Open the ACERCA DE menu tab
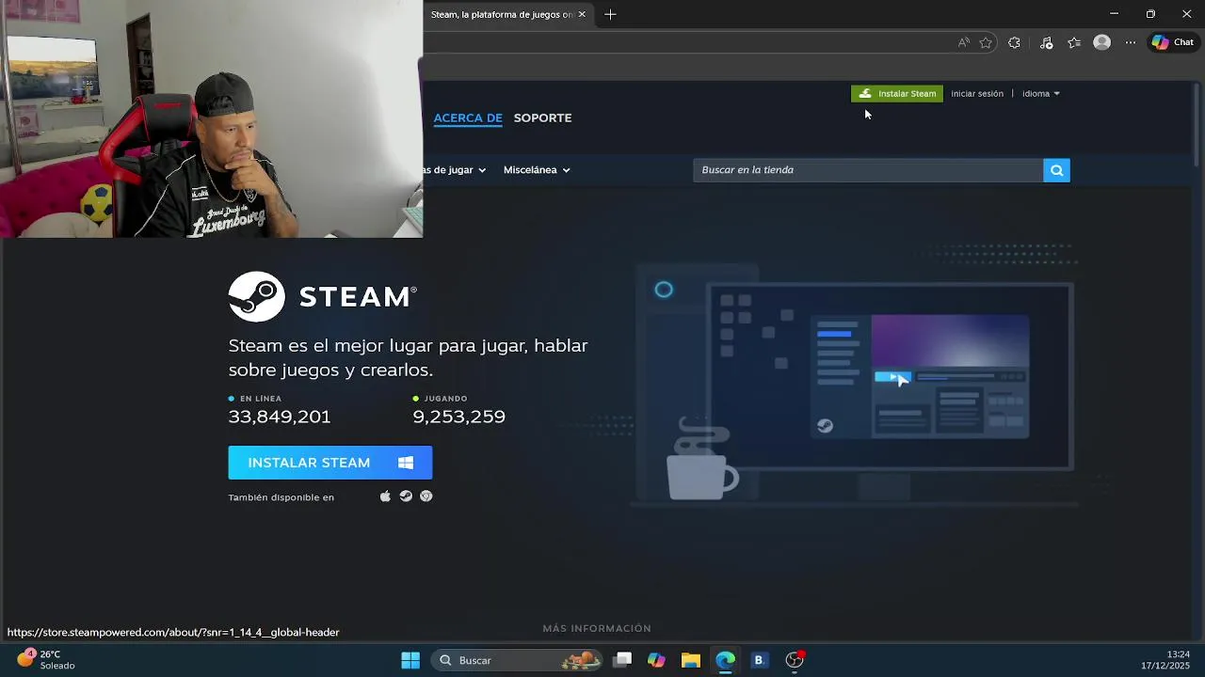 click(468, 118)
